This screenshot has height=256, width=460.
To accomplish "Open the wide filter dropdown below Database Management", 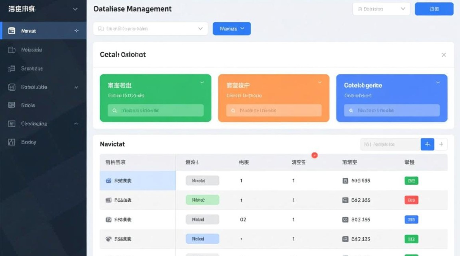I will (151, 29).
